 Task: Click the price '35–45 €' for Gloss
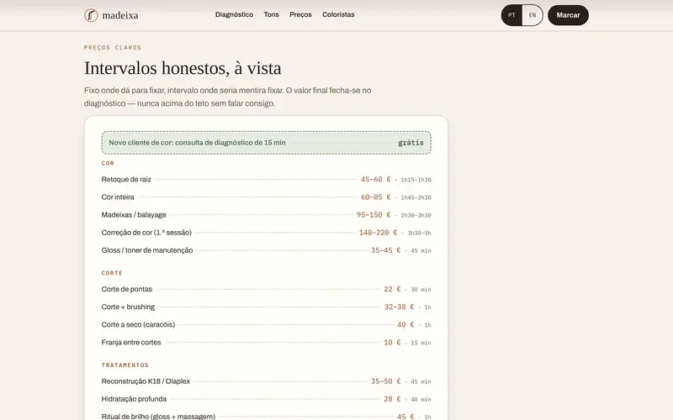386,250
